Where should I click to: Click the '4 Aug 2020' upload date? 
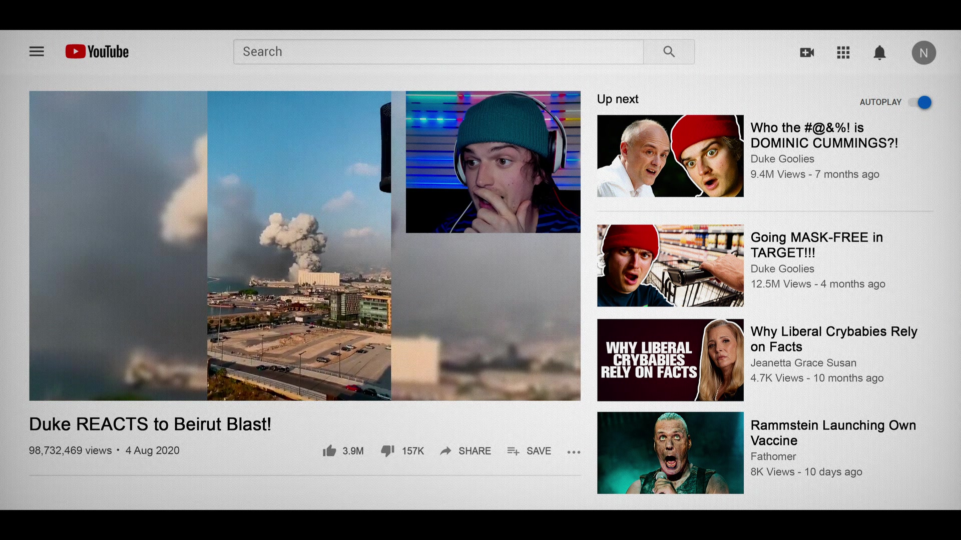point(152,450)
